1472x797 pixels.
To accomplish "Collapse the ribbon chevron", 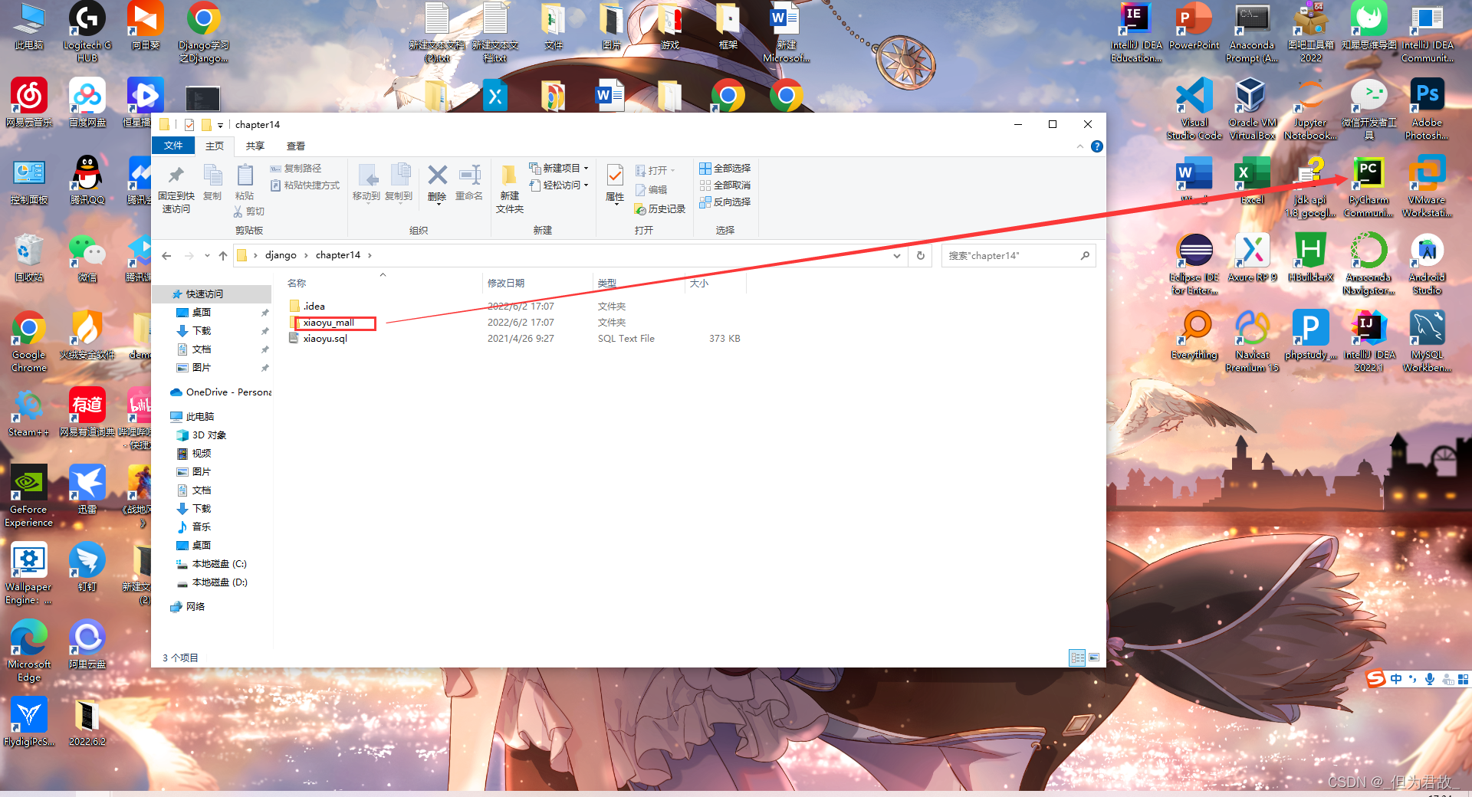I will (x=1080, y=146).
